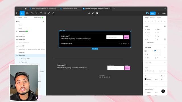Open the window overflow menu dots
Screen dimensions: 182x102
[165, 9]
